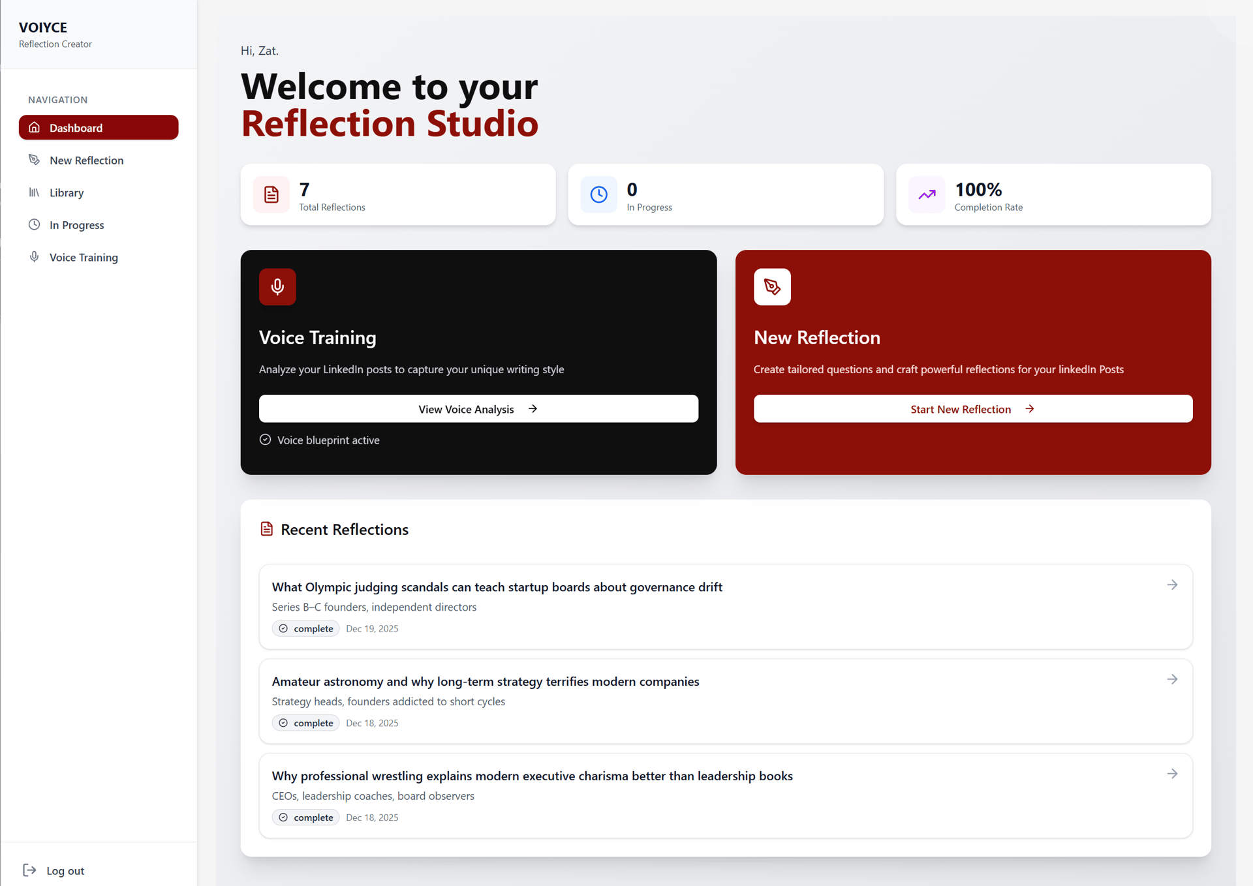Open the Amateur astronomy reflection via its arrow
Viewport: 1253px width, 886px height.
1172,680
